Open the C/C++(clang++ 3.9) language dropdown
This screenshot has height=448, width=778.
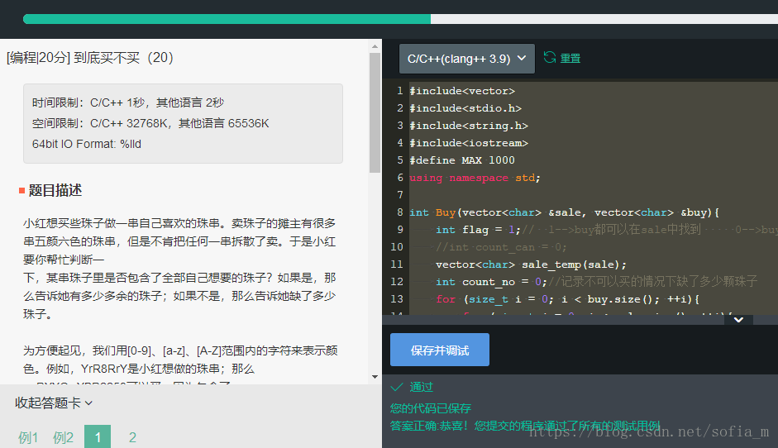click(467, 59)
